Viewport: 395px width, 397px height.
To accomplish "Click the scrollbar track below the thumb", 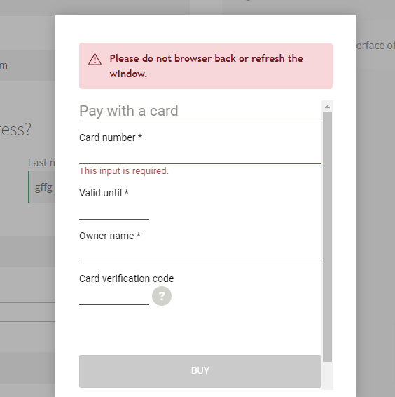I will [x=327, y=376].
